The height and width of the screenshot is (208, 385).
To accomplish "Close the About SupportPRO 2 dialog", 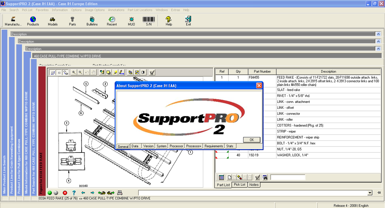I will pos(259,86).
